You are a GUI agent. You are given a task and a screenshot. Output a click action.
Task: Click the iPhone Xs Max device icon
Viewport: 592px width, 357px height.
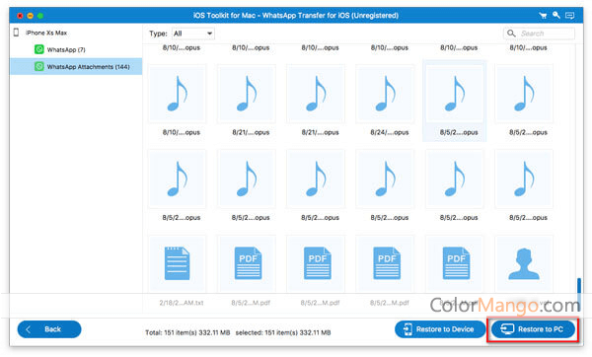coord(16,33)
